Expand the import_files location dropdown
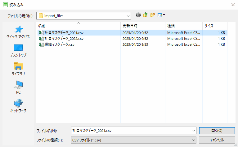The width and height of the screenshot is (238, 147). point(128,16)
